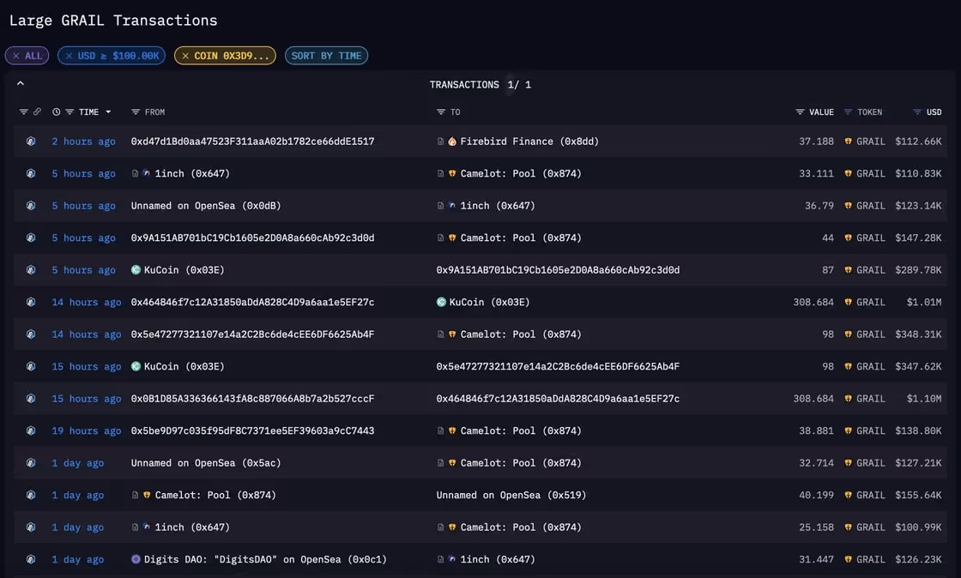
Task: Click the 1inch icon in the $123.14K row
Action: point(452,206)
